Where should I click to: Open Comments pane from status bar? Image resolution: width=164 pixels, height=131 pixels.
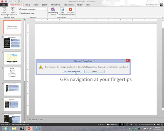click(112, 124)
